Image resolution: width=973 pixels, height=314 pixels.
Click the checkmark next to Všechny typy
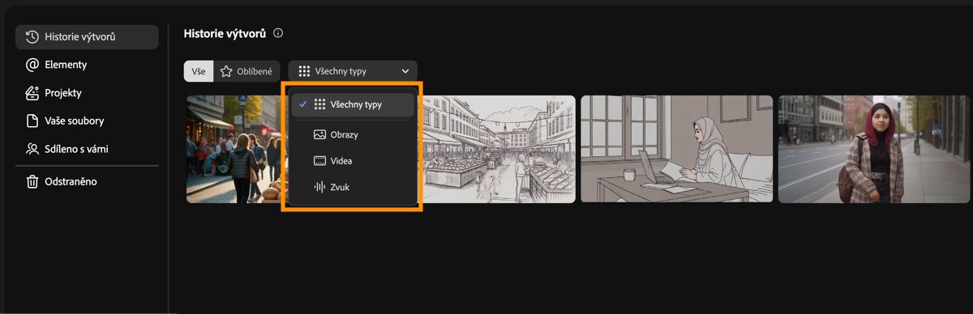[x=302, y=104]
